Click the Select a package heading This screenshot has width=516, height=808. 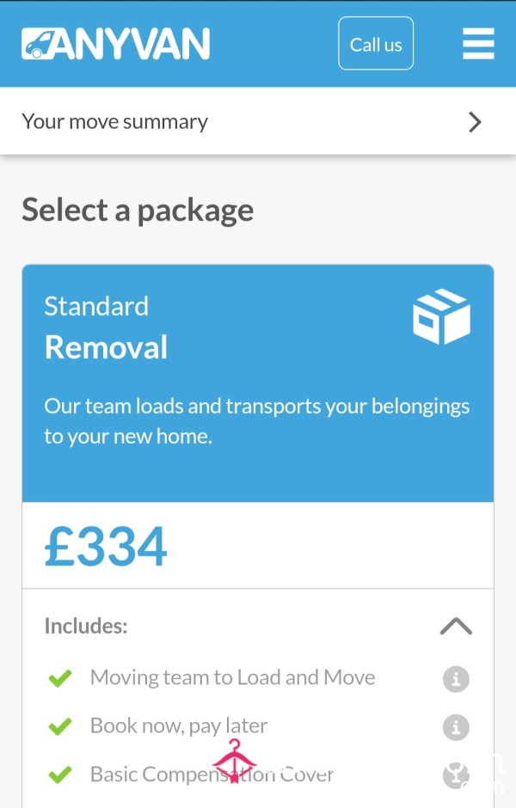138,211
